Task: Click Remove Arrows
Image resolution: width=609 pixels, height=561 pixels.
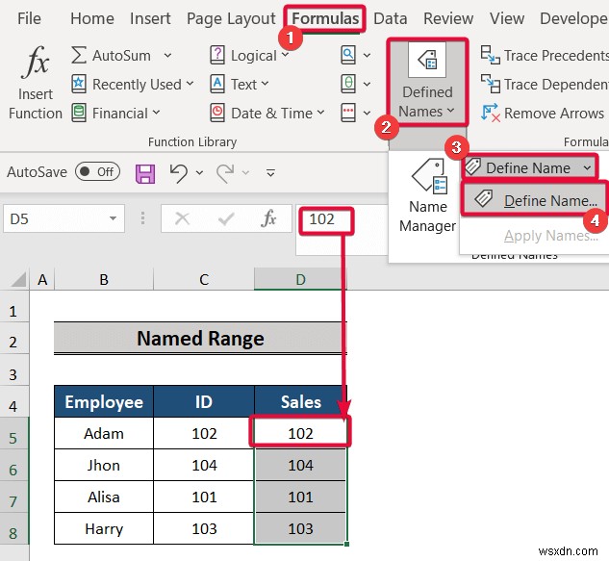Action: coord(543,113)
